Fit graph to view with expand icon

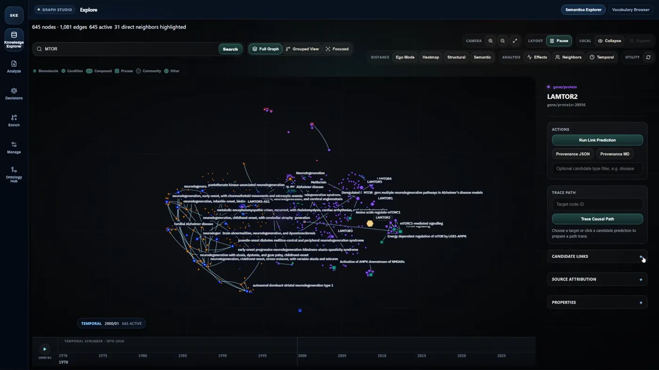515,41
